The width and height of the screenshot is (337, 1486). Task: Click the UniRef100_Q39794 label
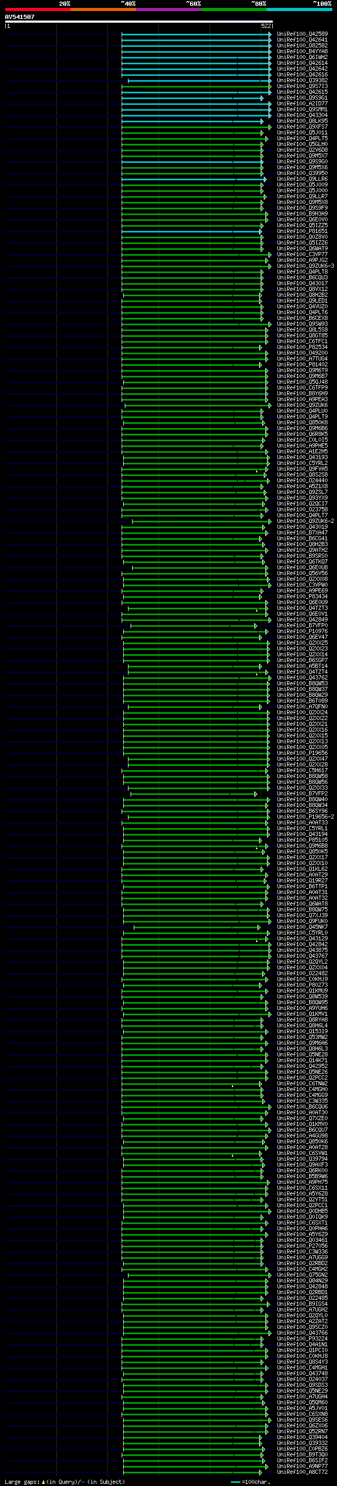coord(302,1159)
